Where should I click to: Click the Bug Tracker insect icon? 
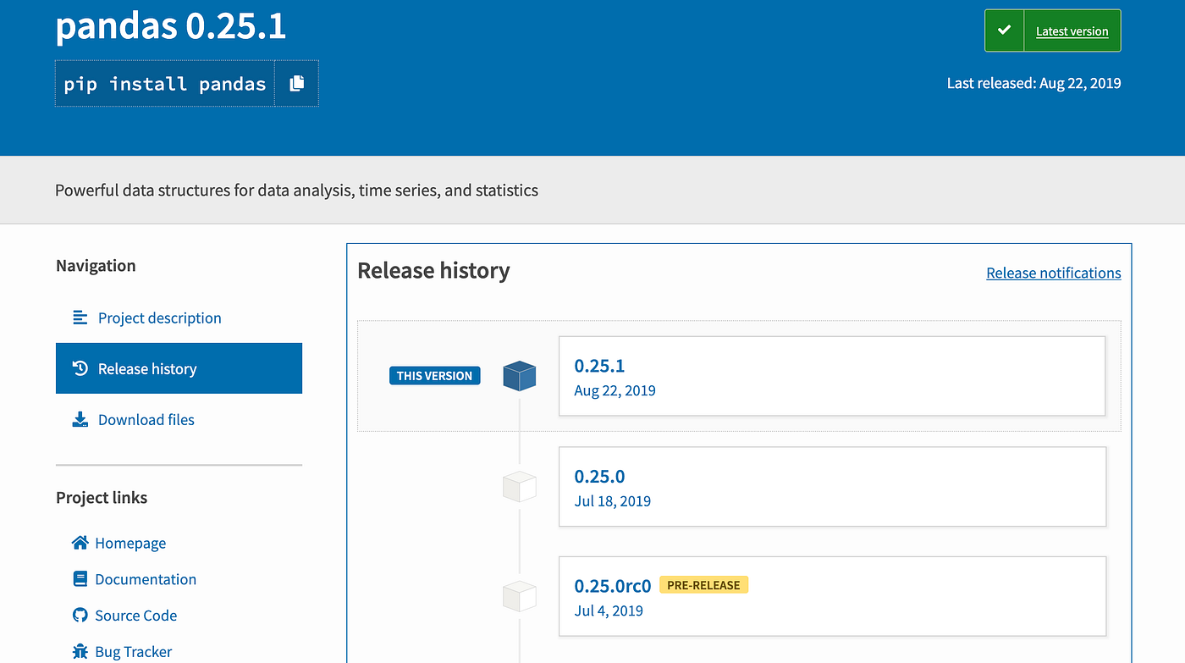[x=80, y=652]
